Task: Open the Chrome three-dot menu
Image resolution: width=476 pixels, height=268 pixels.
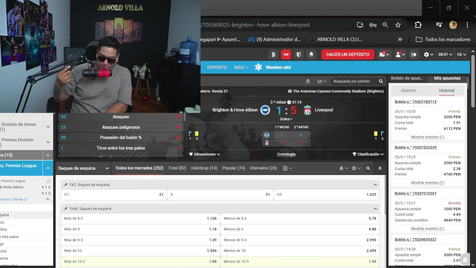Action: 467,25
